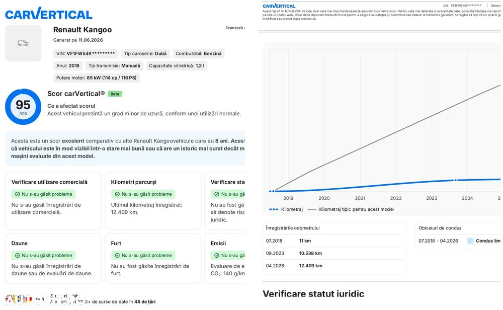This screenshot has width=503, height=310.
Task: Click check icon in the Furt card
Action: click(117, 256)
